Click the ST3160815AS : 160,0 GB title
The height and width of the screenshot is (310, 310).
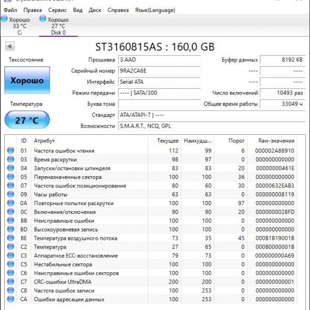155,47
